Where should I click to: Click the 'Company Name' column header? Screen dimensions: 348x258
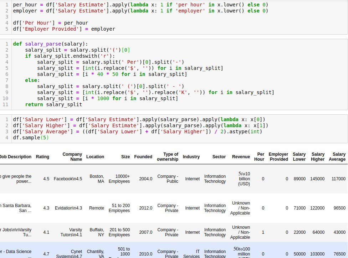tap(72, 157)
